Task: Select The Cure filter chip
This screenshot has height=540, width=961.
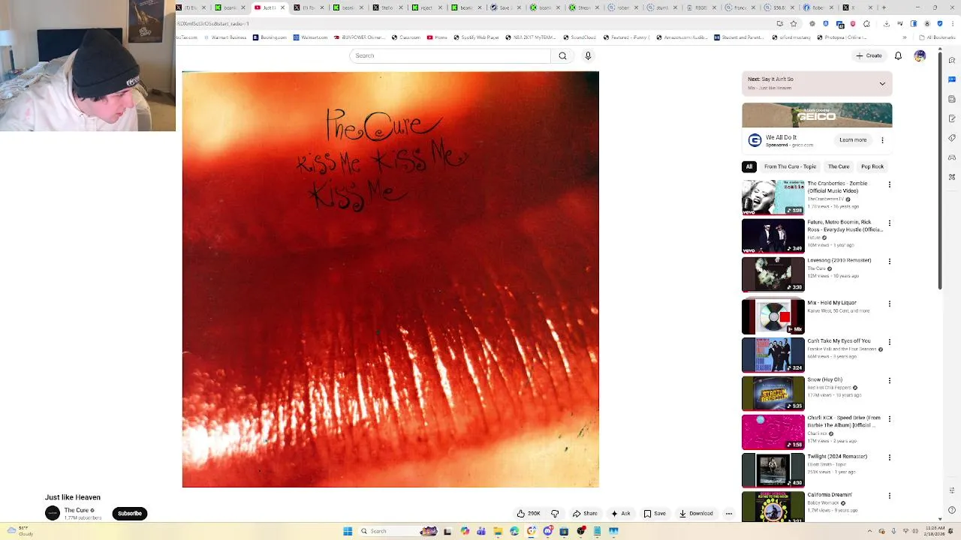Action: (839, 166)
